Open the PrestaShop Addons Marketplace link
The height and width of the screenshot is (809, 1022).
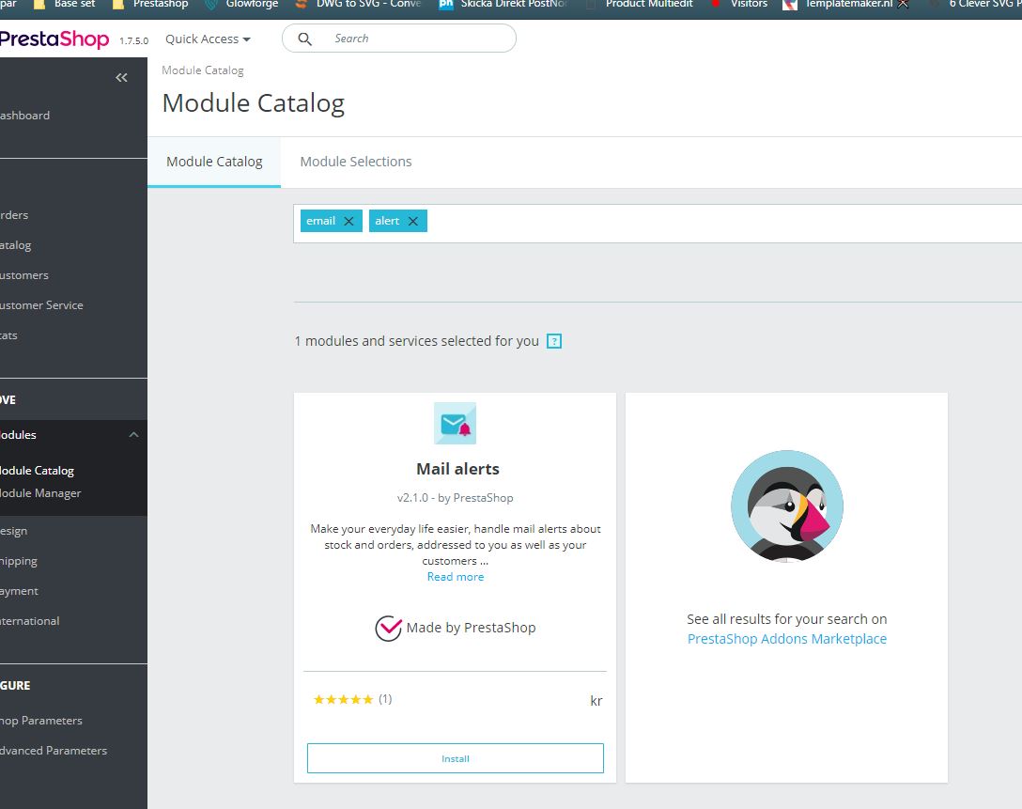point(787,639)
